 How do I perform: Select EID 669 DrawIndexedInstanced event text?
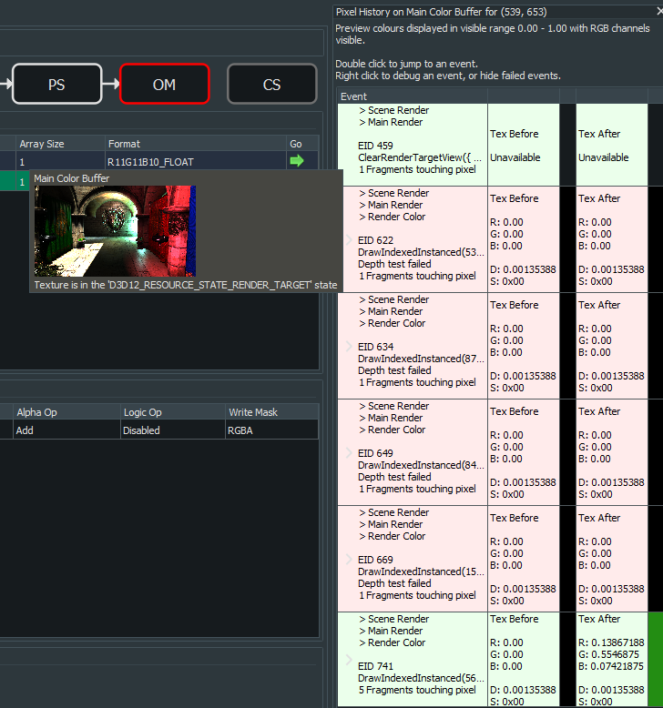[421, 571]
